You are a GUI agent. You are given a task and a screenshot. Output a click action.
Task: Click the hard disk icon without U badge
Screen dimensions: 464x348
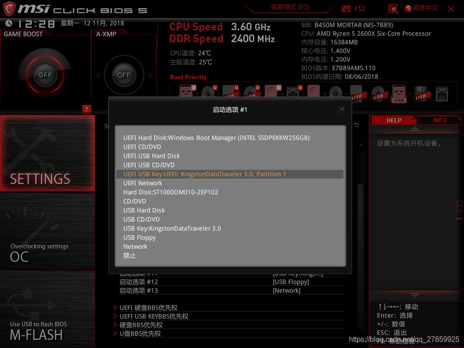(314, 91)
